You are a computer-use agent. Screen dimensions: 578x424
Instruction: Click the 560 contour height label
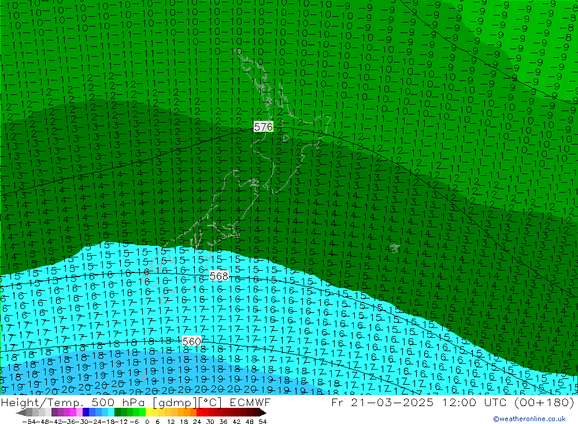192,341
